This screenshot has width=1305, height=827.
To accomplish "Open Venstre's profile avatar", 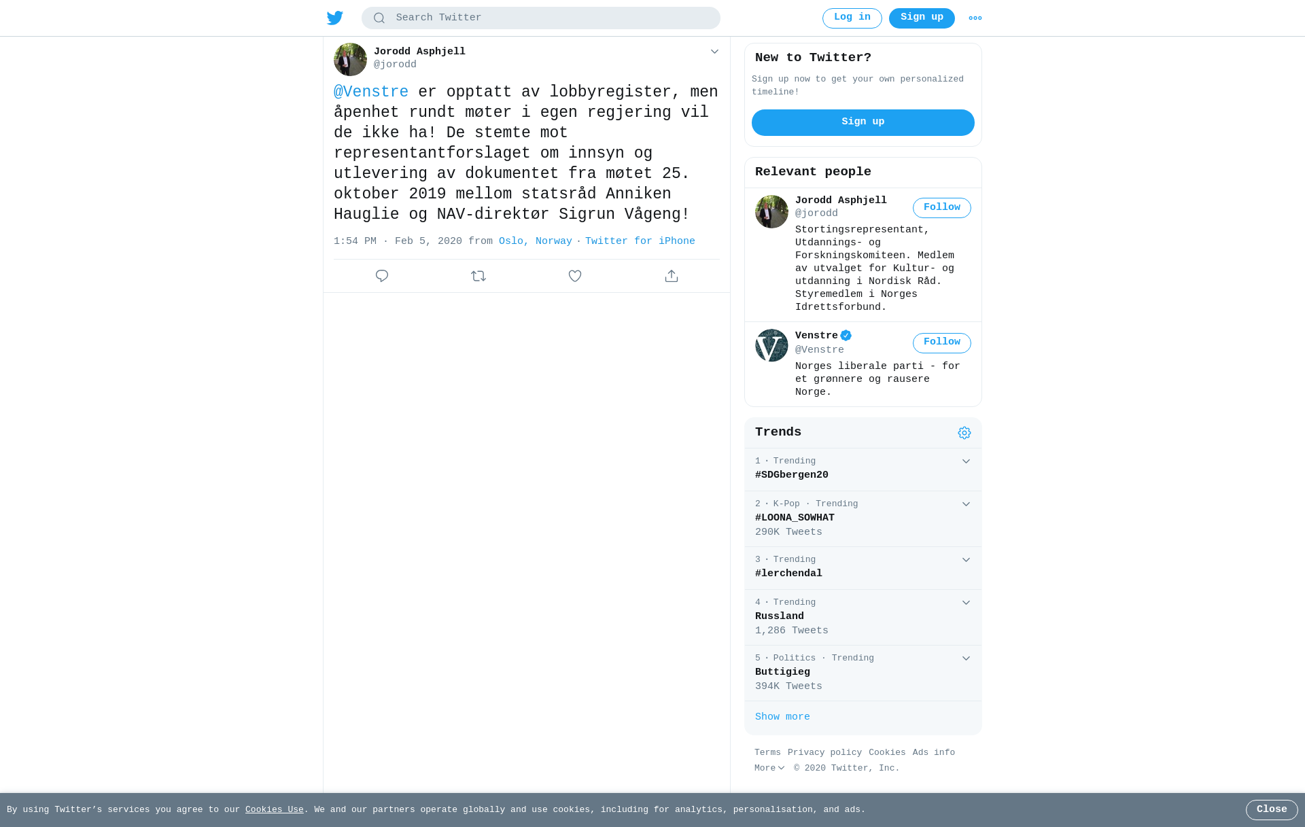I will tap(771, 345).
